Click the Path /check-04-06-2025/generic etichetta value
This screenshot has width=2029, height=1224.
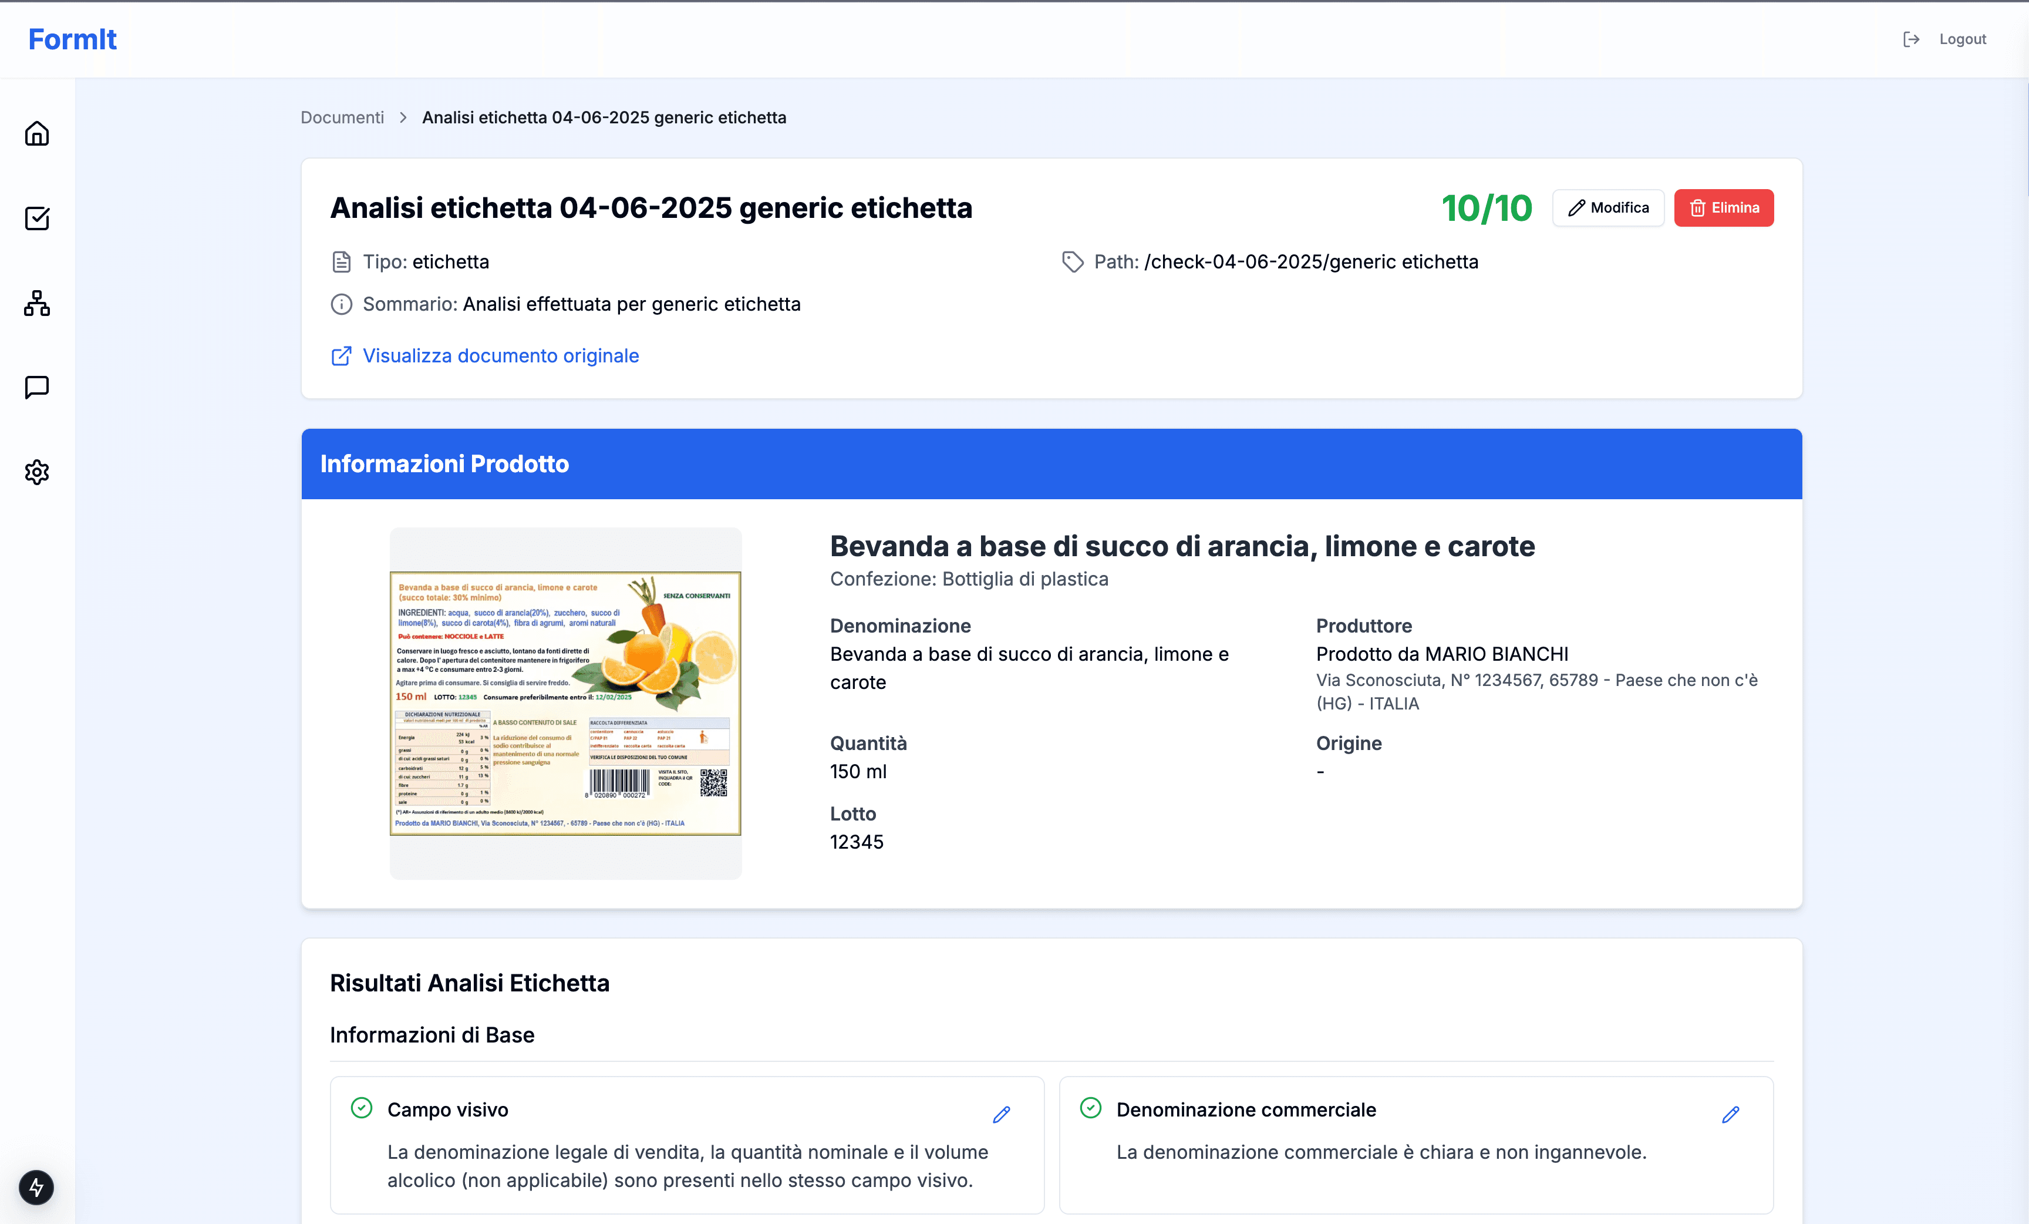coord(1311,262)
